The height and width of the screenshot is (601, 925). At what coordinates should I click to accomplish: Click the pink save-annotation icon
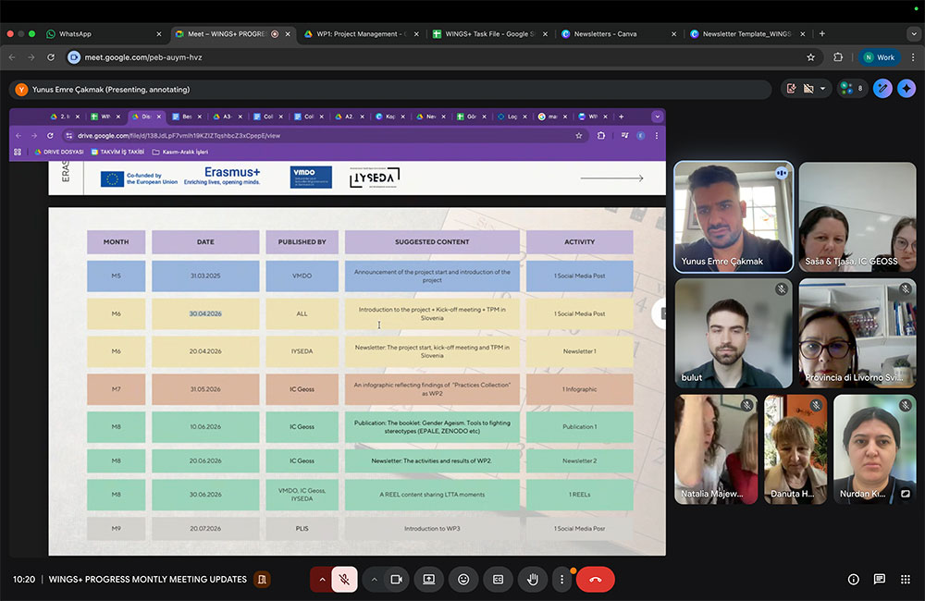[x=791, y=89]
